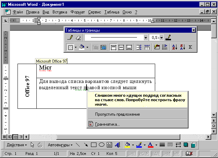Screen dimensions: 218x158
Task: Apply the yellow fill color bucket
Action: point(127,145)
